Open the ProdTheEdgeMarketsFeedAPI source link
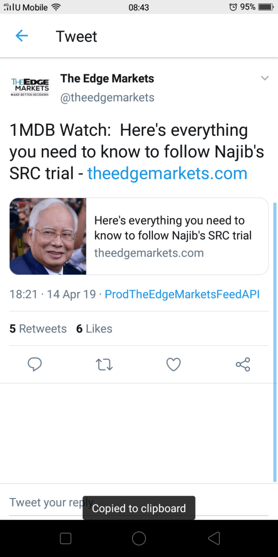 click(x=182, y=294)
